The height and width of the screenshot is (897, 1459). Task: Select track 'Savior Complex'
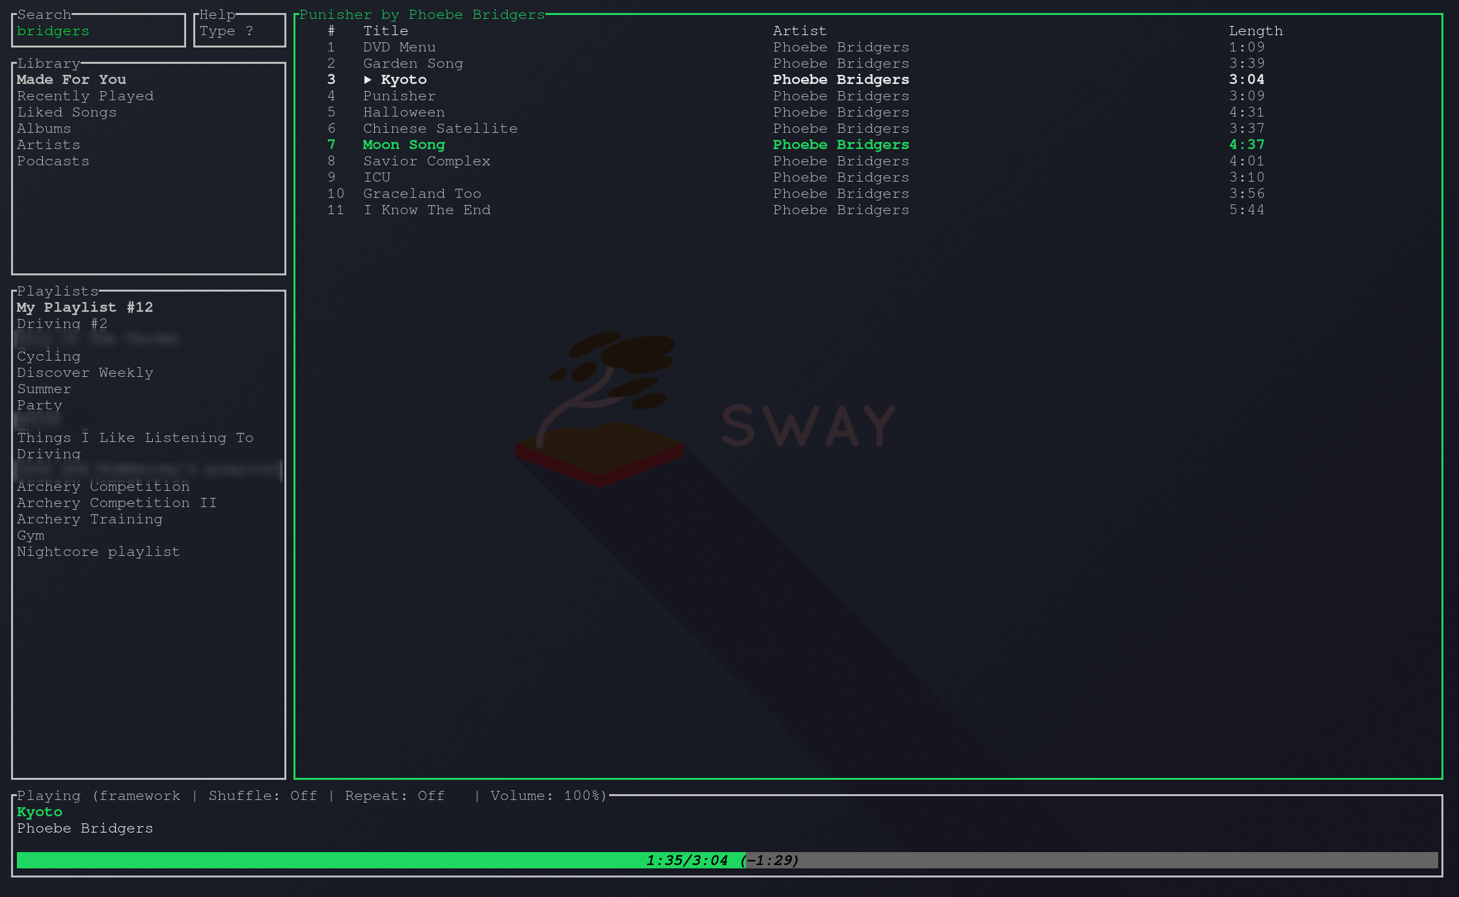(x=427, y=161)
